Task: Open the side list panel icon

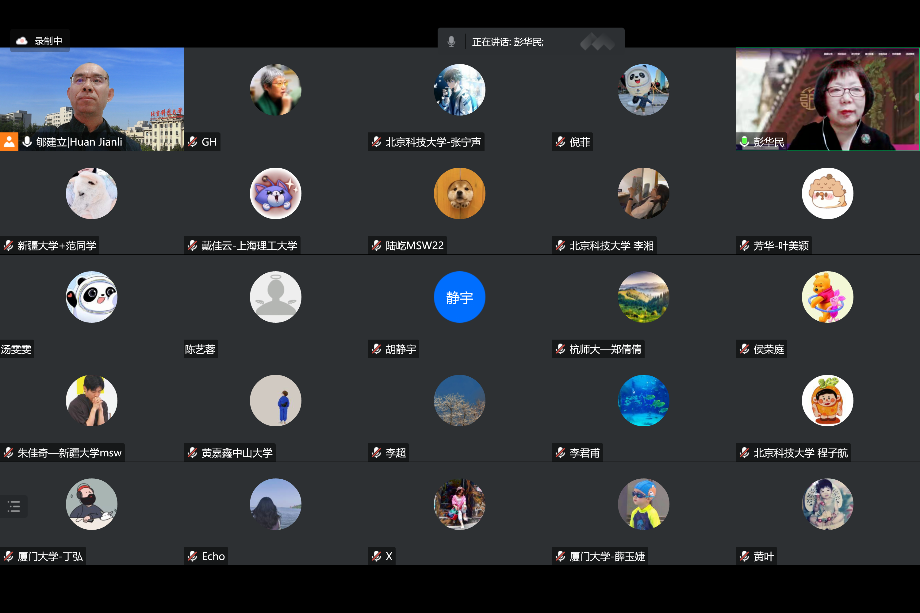Action: 14,506
